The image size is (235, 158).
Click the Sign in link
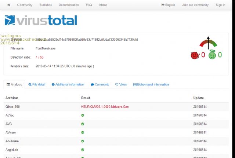[x=220, y=5]
